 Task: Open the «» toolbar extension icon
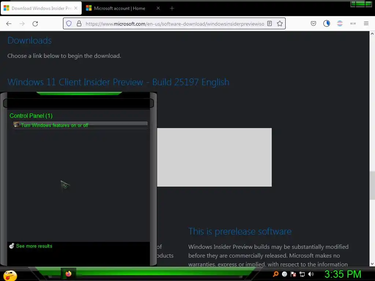353,23
